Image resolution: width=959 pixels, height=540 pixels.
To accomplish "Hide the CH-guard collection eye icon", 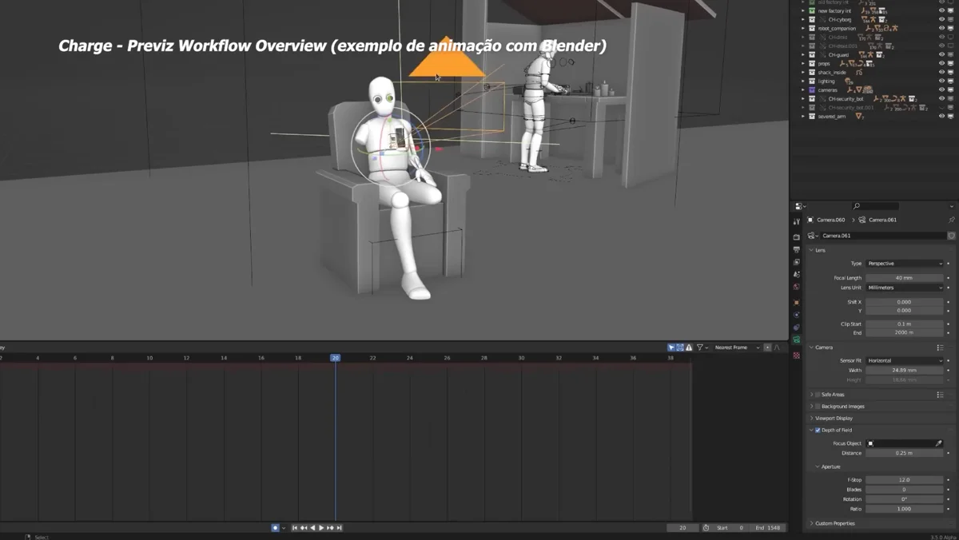I will [941, 55].
